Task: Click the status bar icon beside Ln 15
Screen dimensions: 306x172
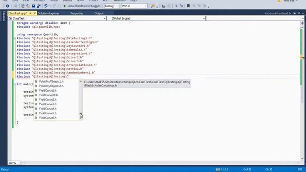Action: tap(218, 170)
